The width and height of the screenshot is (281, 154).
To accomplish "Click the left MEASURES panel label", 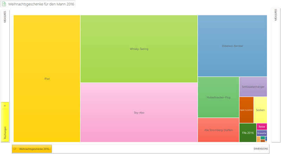I will click(5, 16).
